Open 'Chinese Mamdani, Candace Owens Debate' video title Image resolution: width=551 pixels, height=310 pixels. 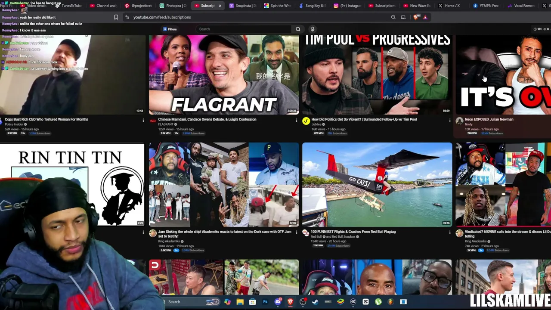(x=207, y=119)
